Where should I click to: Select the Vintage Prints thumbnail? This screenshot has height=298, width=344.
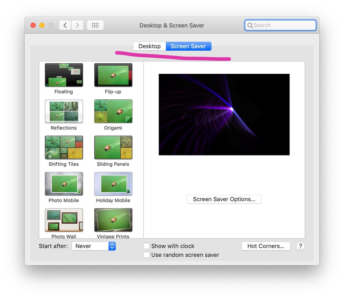113,220
